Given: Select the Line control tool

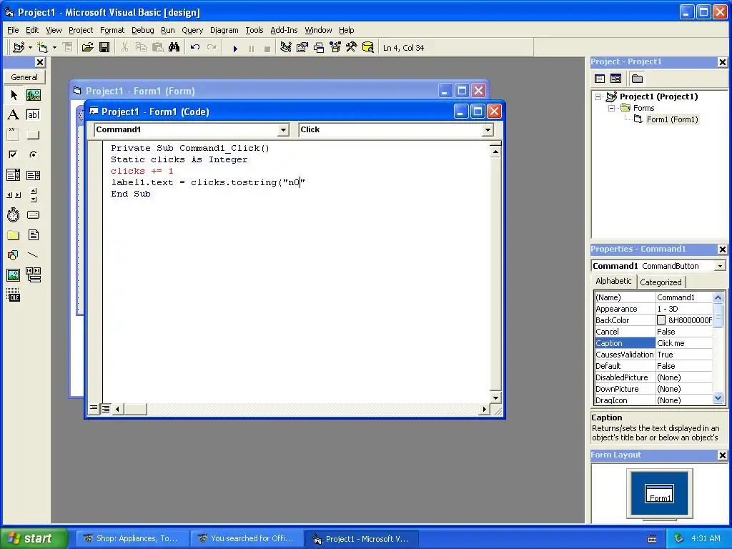Looking at the screenshot, I should [x=33, y=255].
